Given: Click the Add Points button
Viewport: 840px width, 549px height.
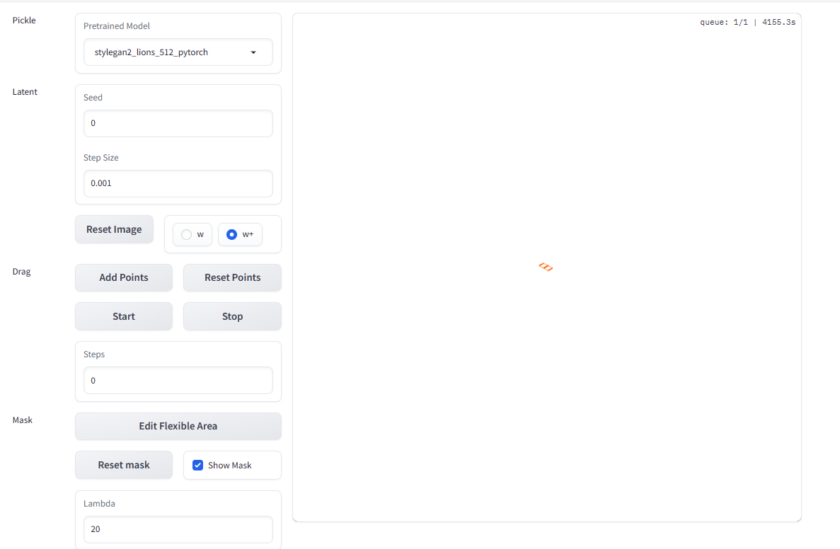Looking at the screenshot, I should click(124, 277).
